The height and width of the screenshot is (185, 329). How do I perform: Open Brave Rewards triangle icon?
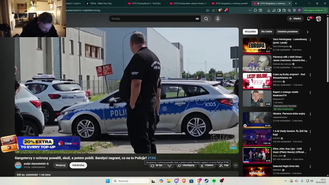225,10
